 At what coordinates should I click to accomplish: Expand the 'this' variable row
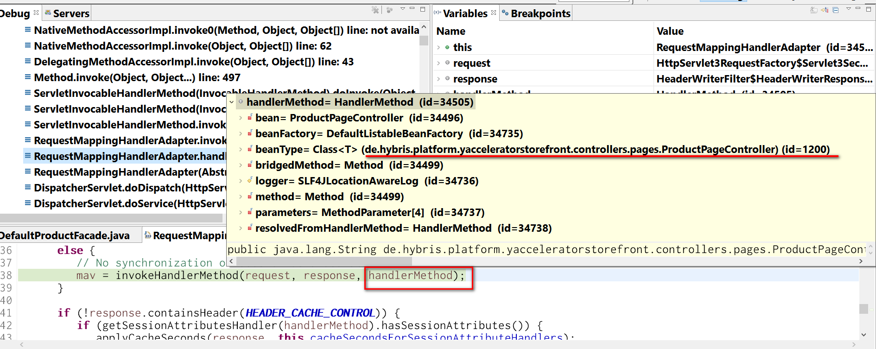coord(438,47)
